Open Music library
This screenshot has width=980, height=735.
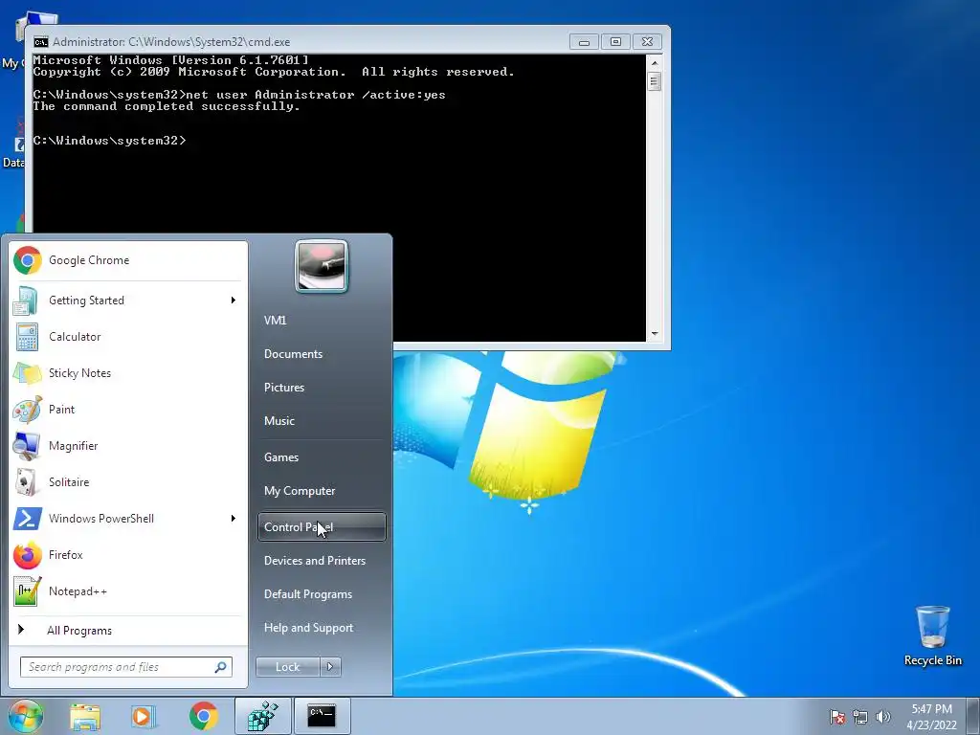click(x=322, y=421)
